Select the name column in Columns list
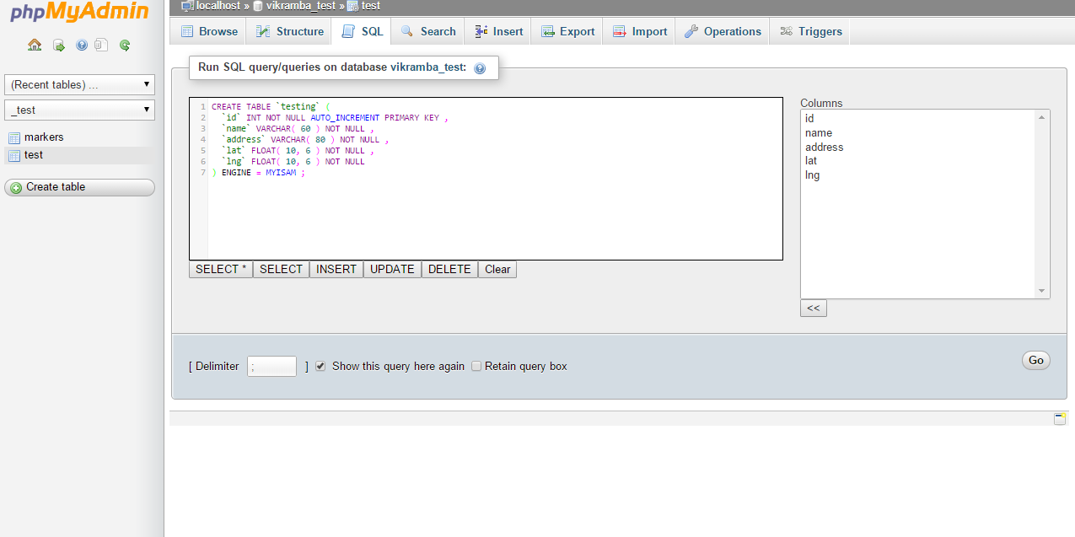1075x537 pixels. pyautogui.click(x=918, y=133)
